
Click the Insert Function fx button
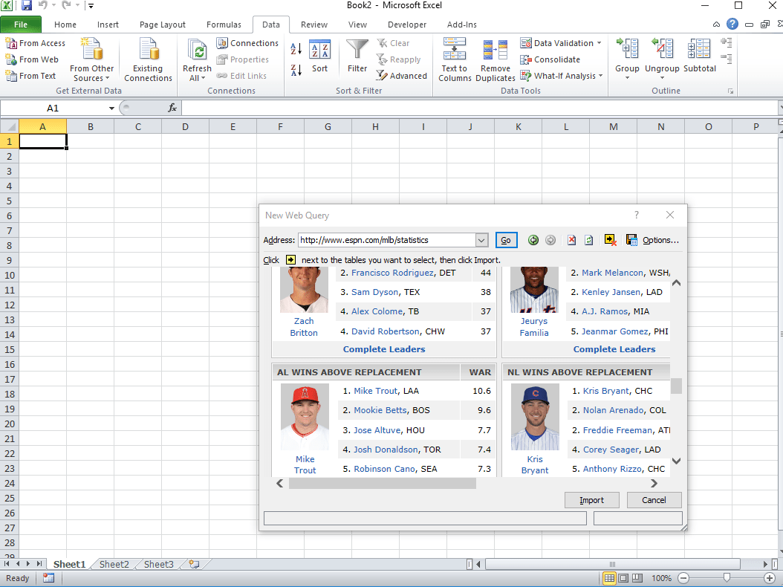(x=172, y=108)
